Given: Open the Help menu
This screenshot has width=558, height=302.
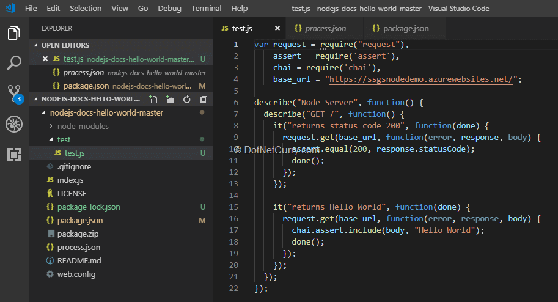Looking at the screenshot, I should tap(239, 8).
